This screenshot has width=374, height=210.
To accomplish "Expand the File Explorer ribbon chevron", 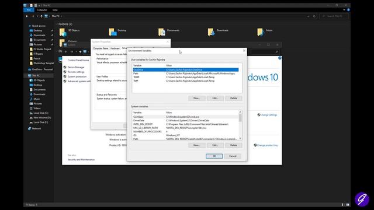I will pyautogui.click(x=344, y=10).
